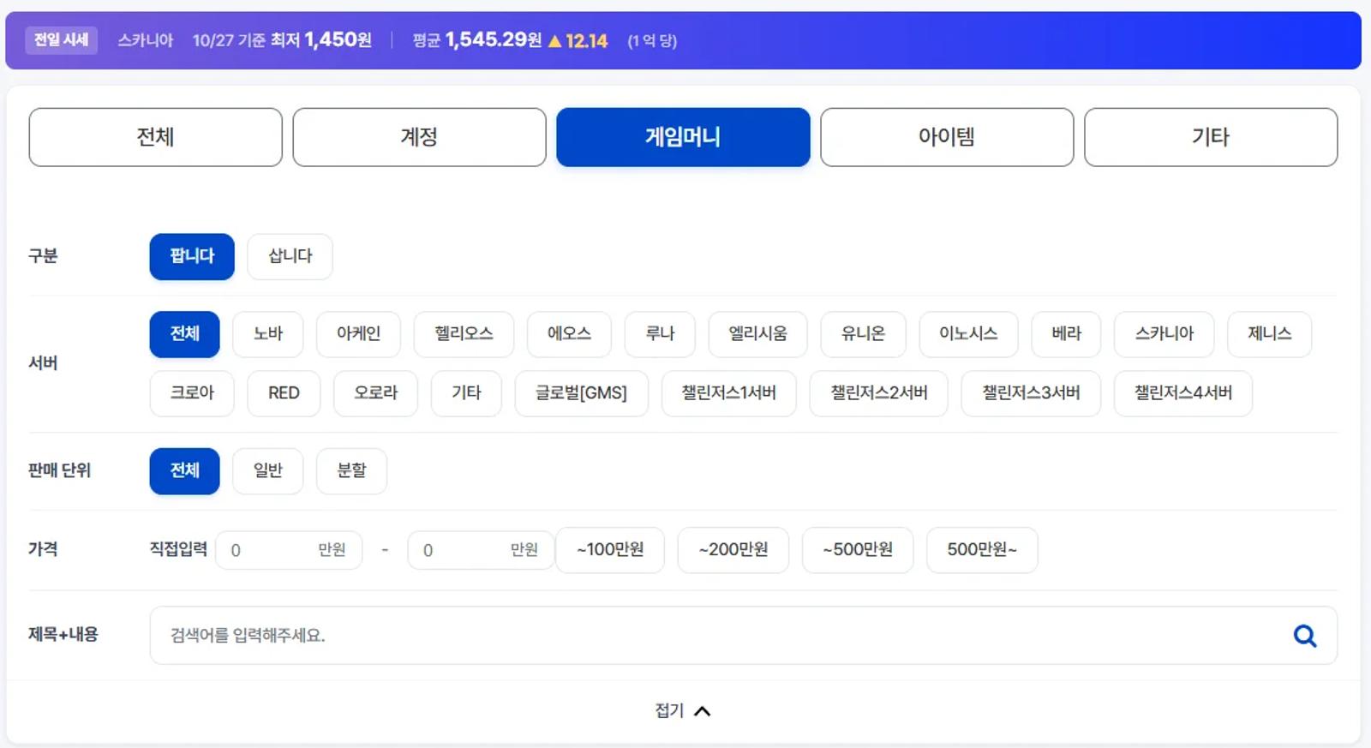Filter by the 엘리시움 server
This screenshot has width=1371, height=748.
[x=757, y=334]
